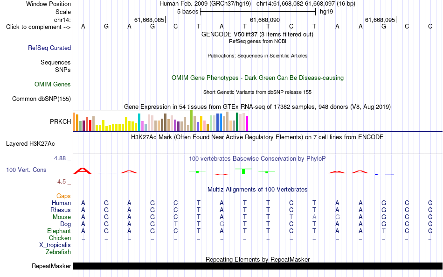Image resolution: width=443 pixels, height=277 pixels.
Task: Select the Zebrafish alignment row label
Action: tap(58, 252)
